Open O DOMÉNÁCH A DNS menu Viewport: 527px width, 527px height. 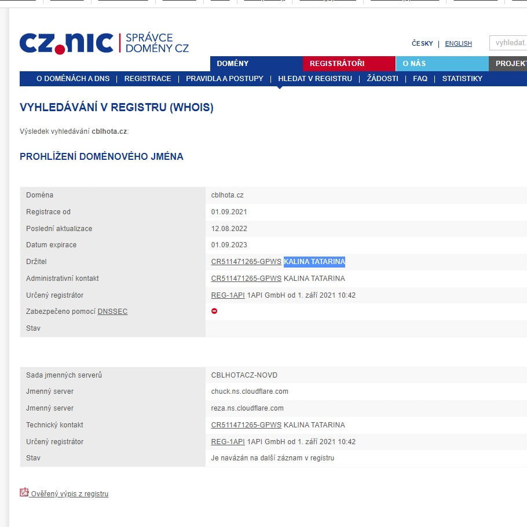point(72,79)
